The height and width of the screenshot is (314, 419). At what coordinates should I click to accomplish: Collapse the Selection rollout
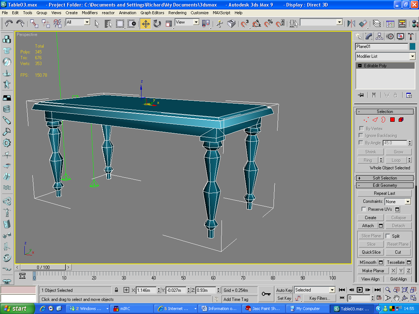(x=385, y=111)
